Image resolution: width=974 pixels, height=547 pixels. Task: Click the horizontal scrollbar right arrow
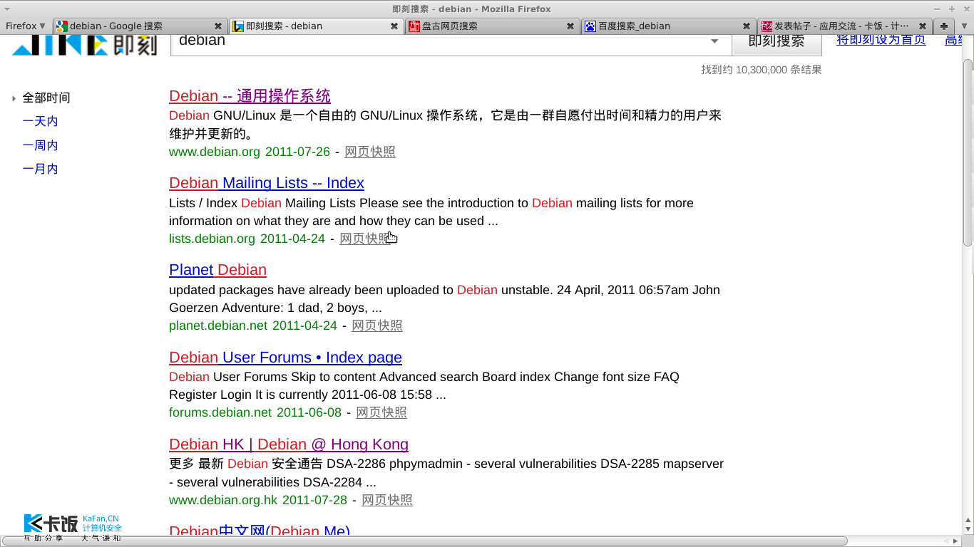tap(956, 541)
